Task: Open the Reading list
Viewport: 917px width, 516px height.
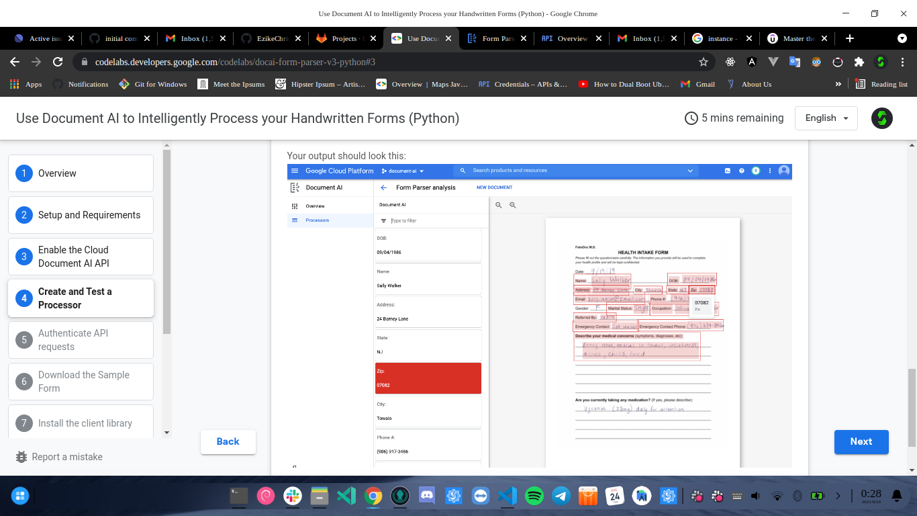Action: [881, 84]
